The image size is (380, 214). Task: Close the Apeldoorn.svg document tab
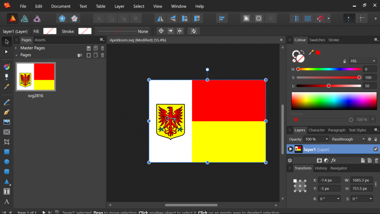(x=281, y=40)
